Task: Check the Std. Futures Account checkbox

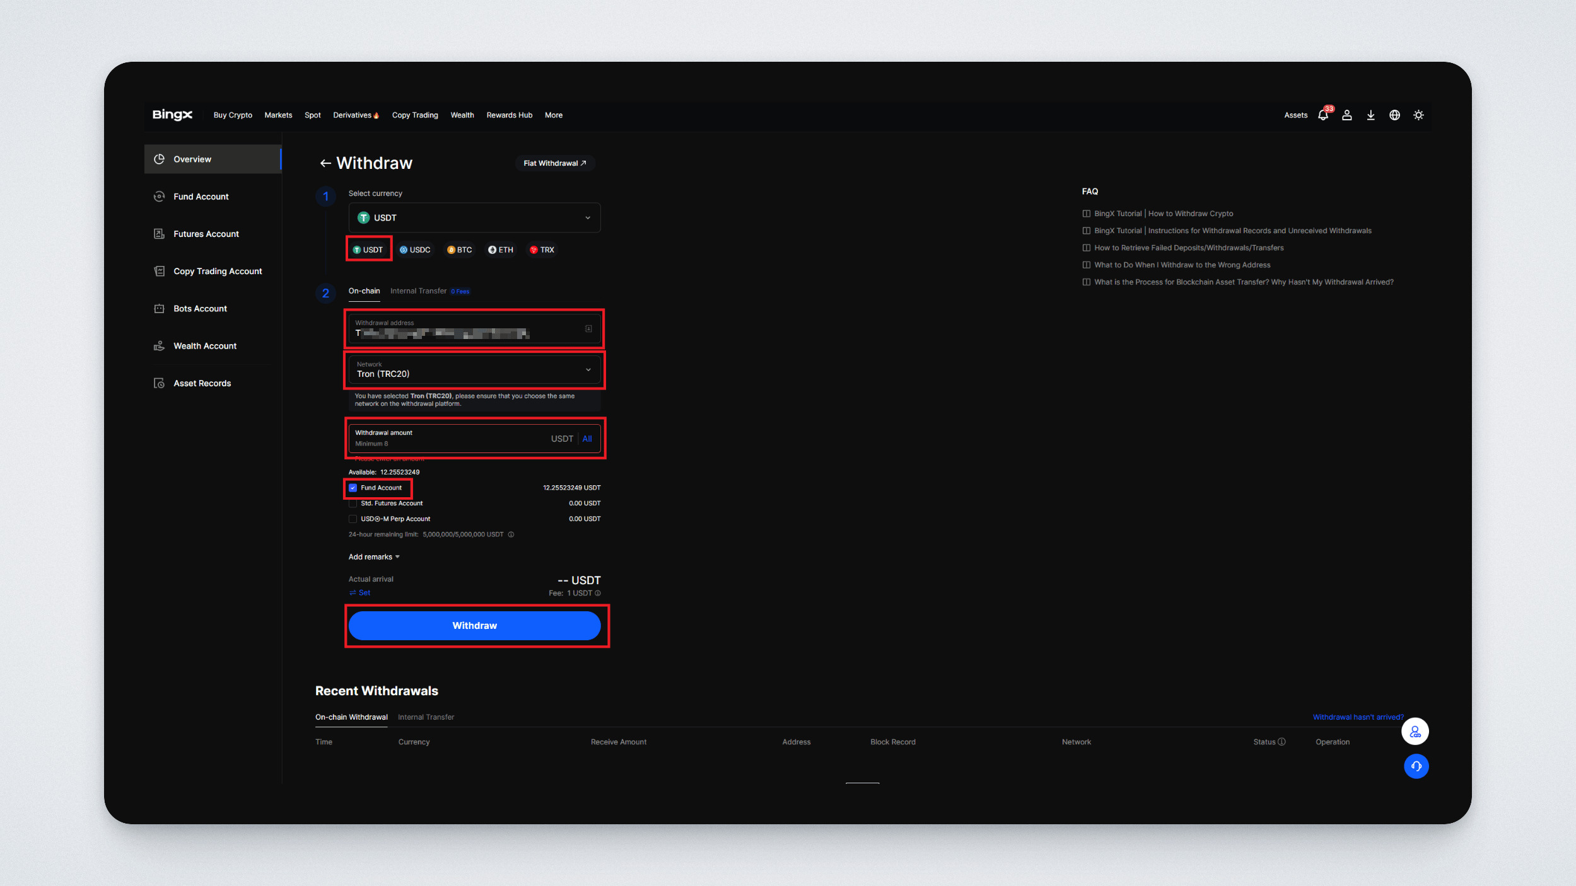Action: pos(353,503)
